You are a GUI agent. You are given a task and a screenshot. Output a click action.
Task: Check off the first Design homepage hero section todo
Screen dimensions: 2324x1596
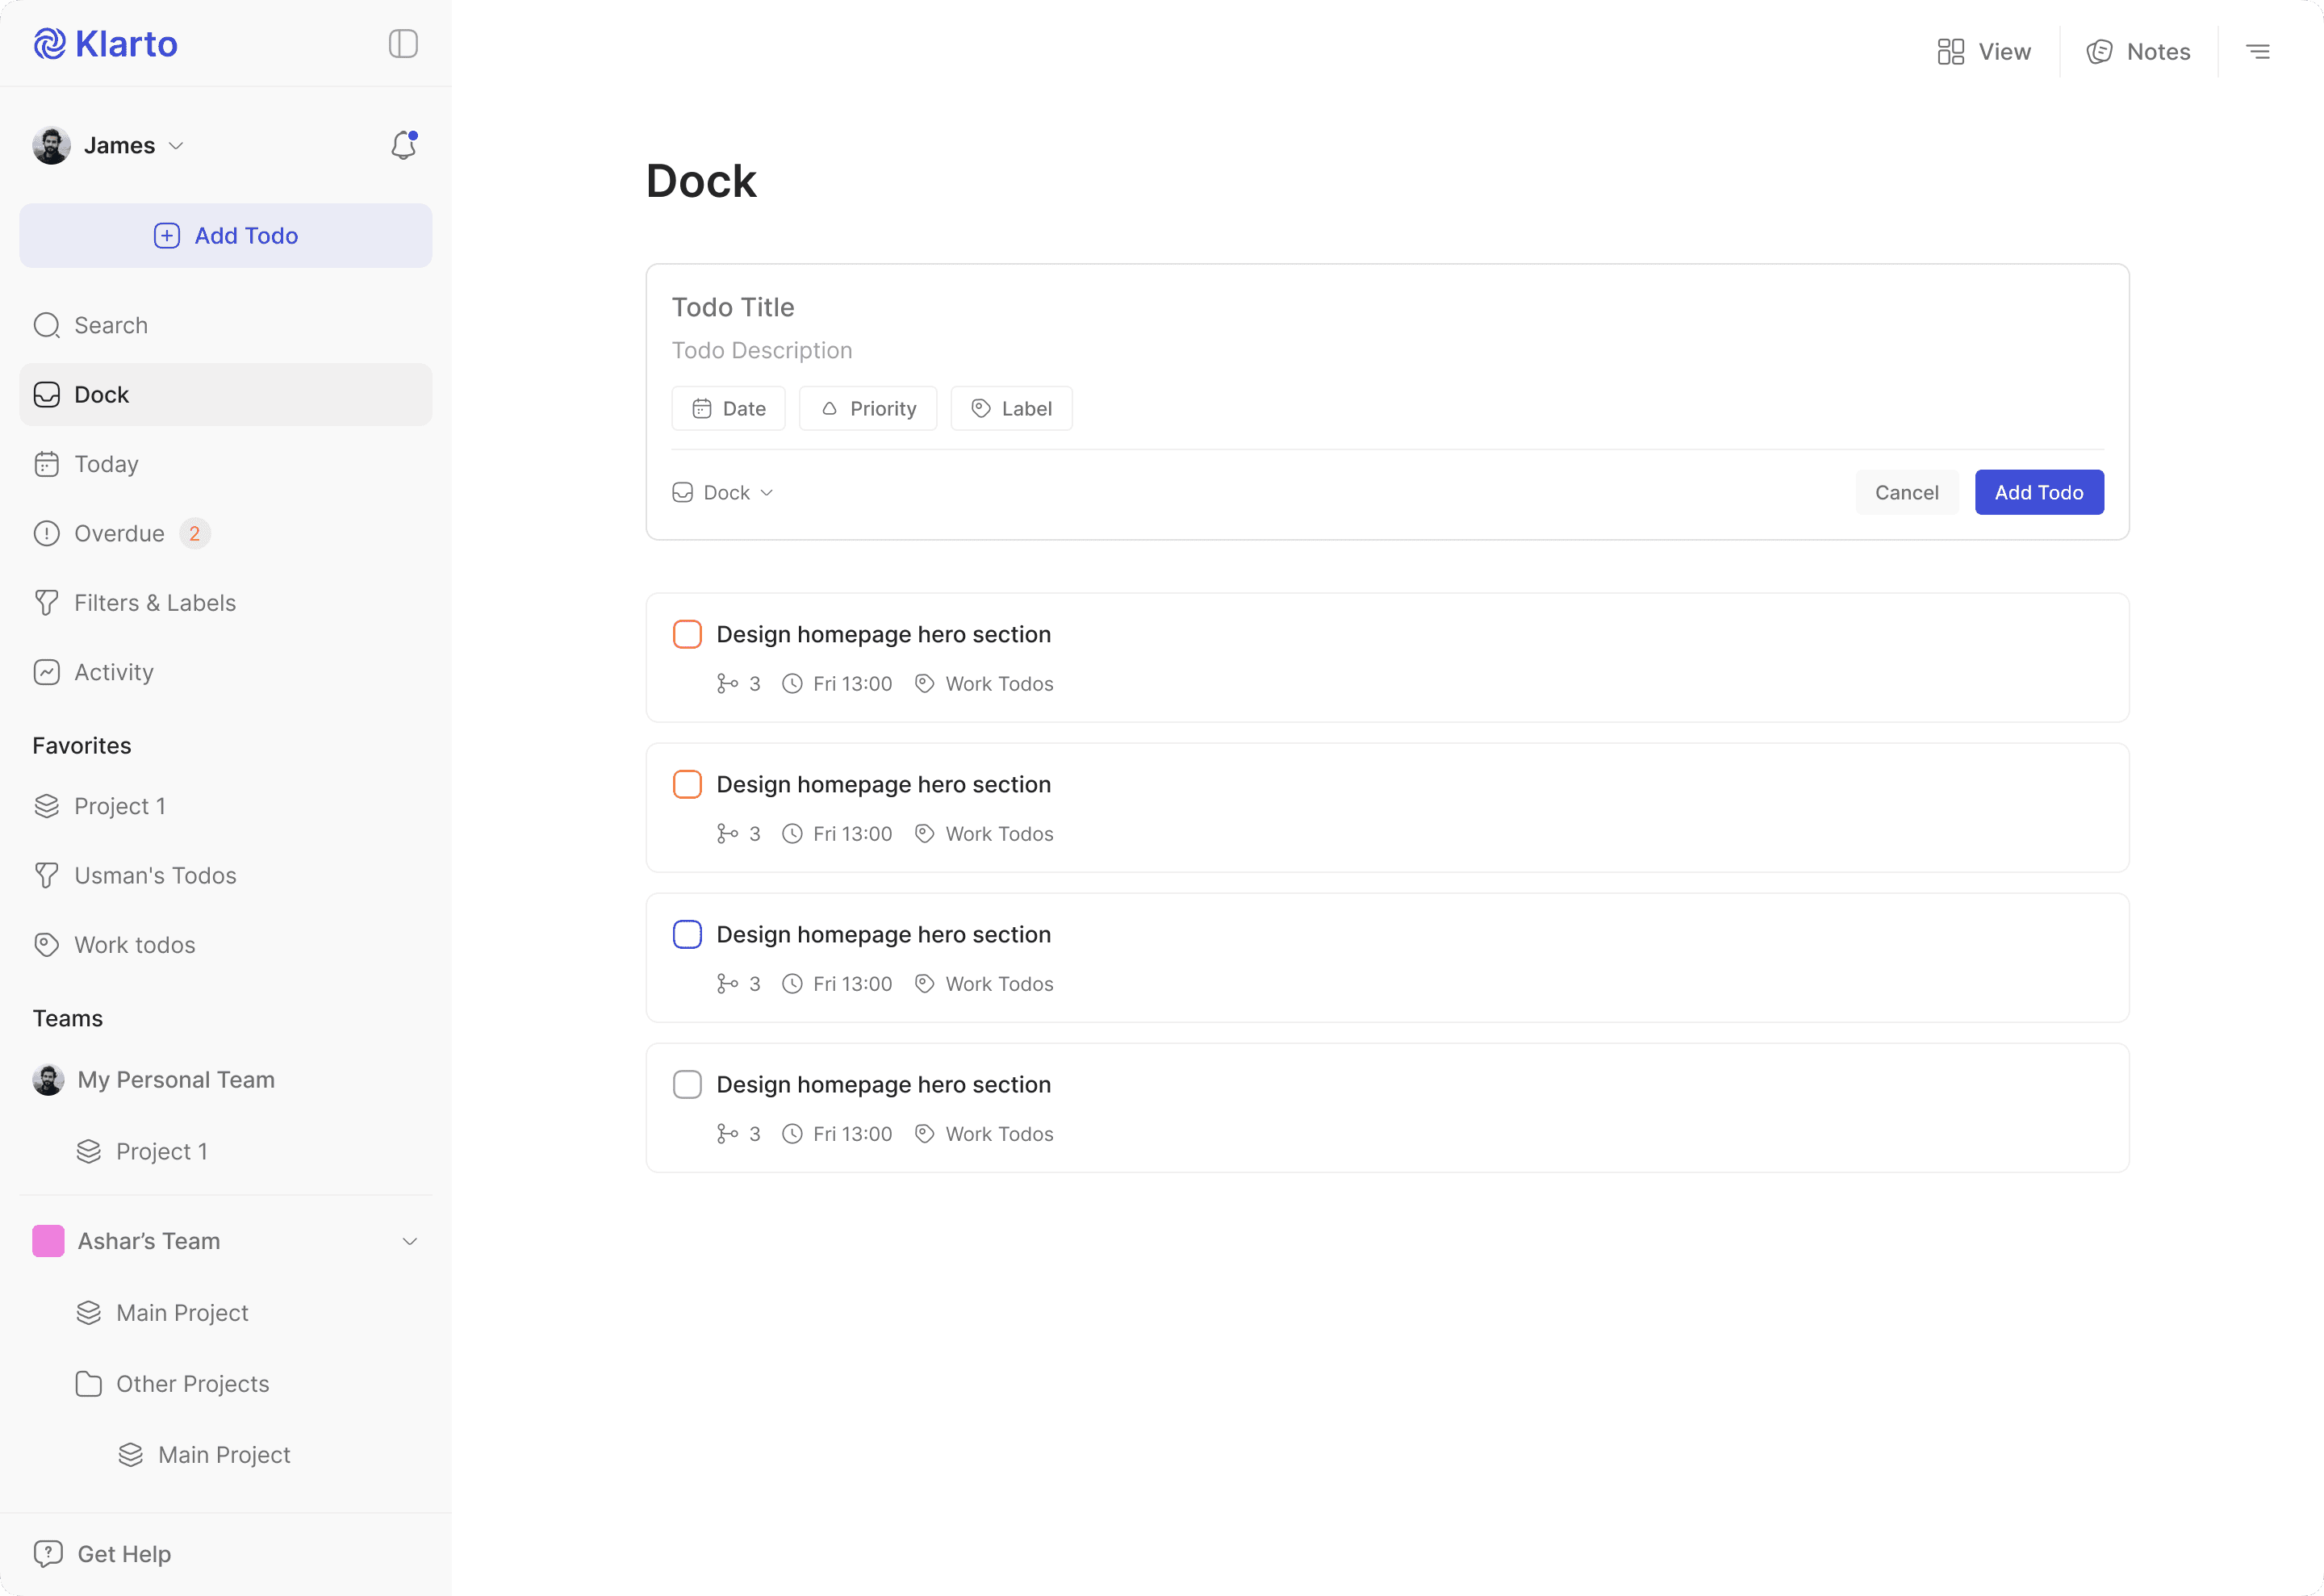click(687, 633)
